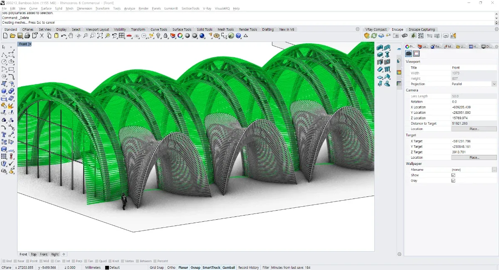
Task: Click the Title field showing Front
Action: pos(474,68)
